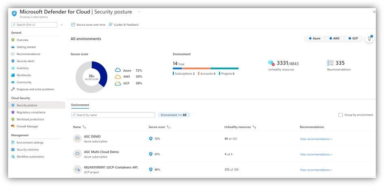View recommendations for ASC DEMO
This screenshot has width=384, height=186.
316,139
